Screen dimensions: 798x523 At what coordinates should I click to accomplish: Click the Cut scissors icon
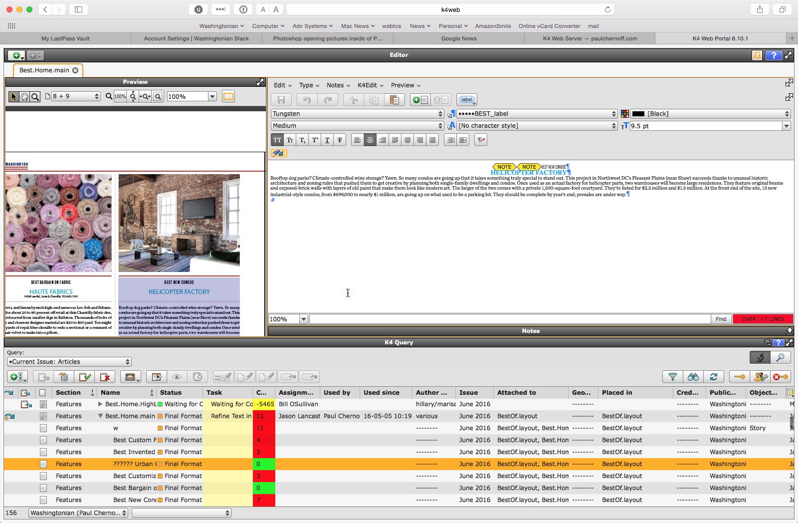[353, 100]
